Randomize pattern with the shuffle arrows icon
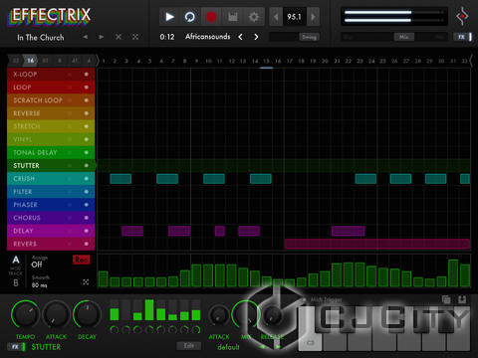This screenshot has width=478, height=358. tap(135, 37)
